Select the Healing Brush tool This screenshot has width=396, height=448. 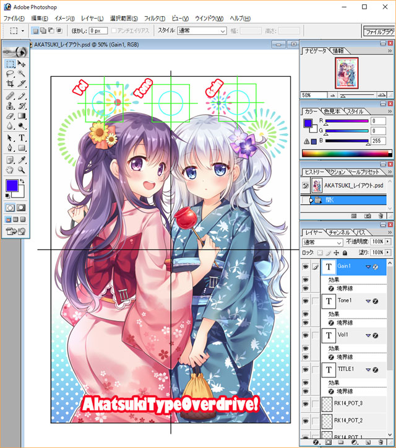coord(10,95)
